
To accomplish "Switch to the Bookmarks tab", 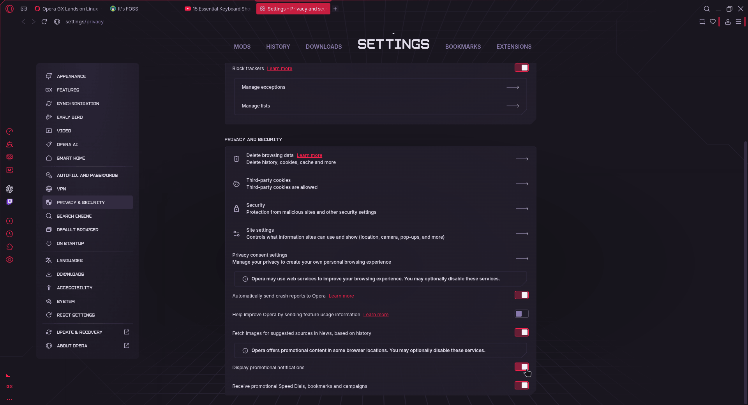I will (463, 47).
